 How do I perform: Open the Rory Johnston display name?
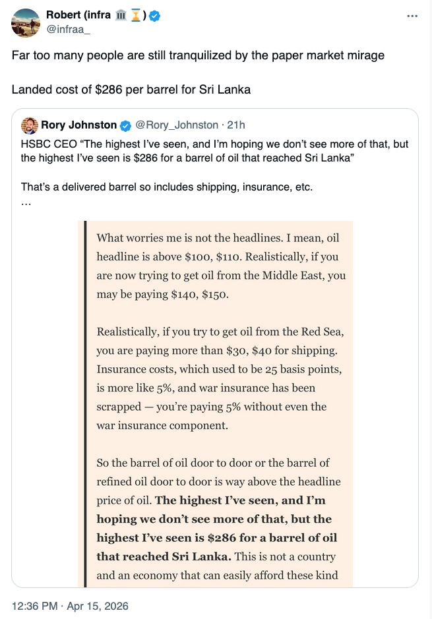tap(78, 125)
